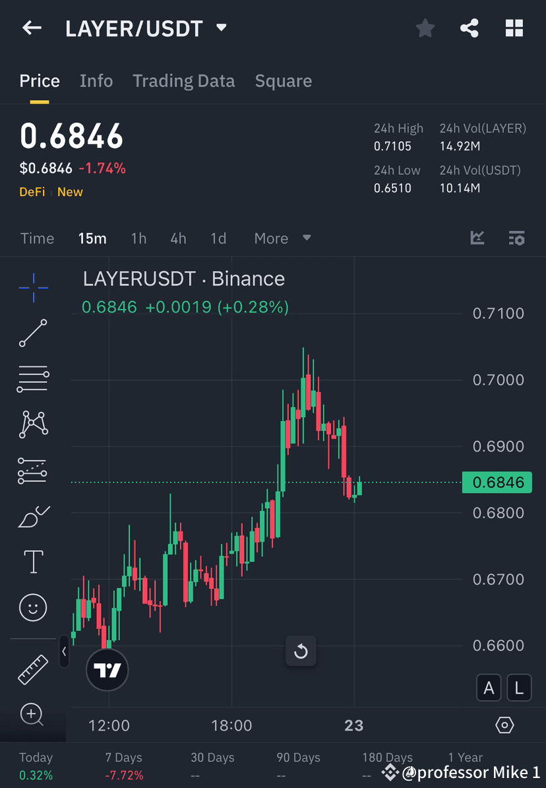Open the LAYER/USDT pair selector dropdown
Image resolution: width=546 pixels, height=788 pixels.
pyautogui.click(x=221, y=28)
